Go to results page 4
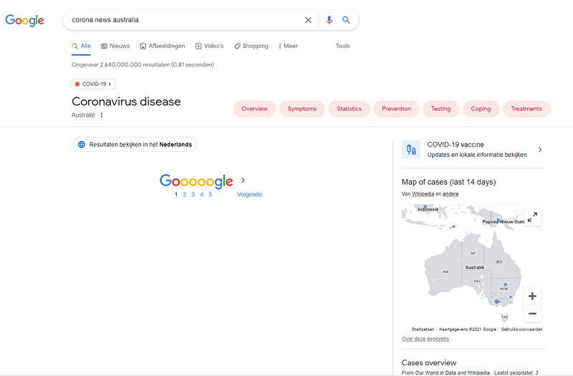Screen dimensions: 573x376 click(201, 195)
